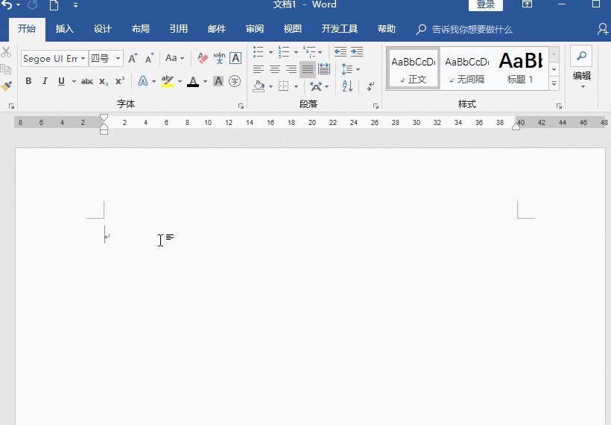Image resolution: width=611 pixels, height=425 pixels.
Task: Switch to the 开始 tab
Action: [27, 29]
